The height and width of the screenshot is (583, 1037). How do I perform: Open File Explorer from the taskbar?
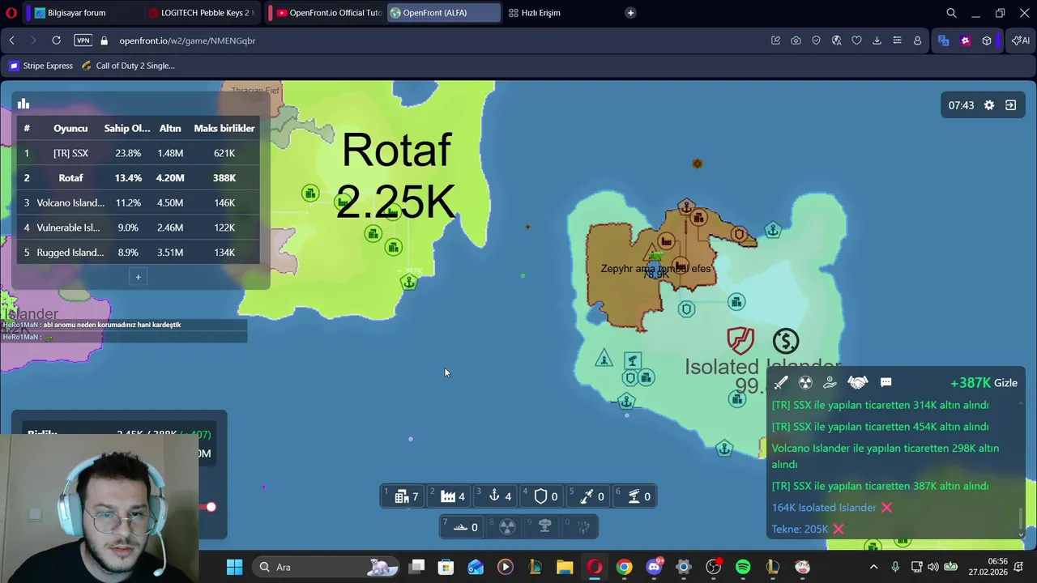pos(565,567)
